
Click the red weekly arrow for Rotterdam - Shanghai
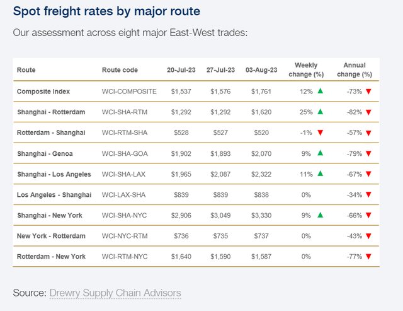tap(321, 133)
